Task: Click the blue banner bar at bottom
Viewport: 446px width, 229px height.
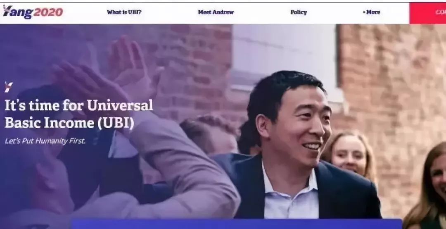Action: (x=237, y=224)
